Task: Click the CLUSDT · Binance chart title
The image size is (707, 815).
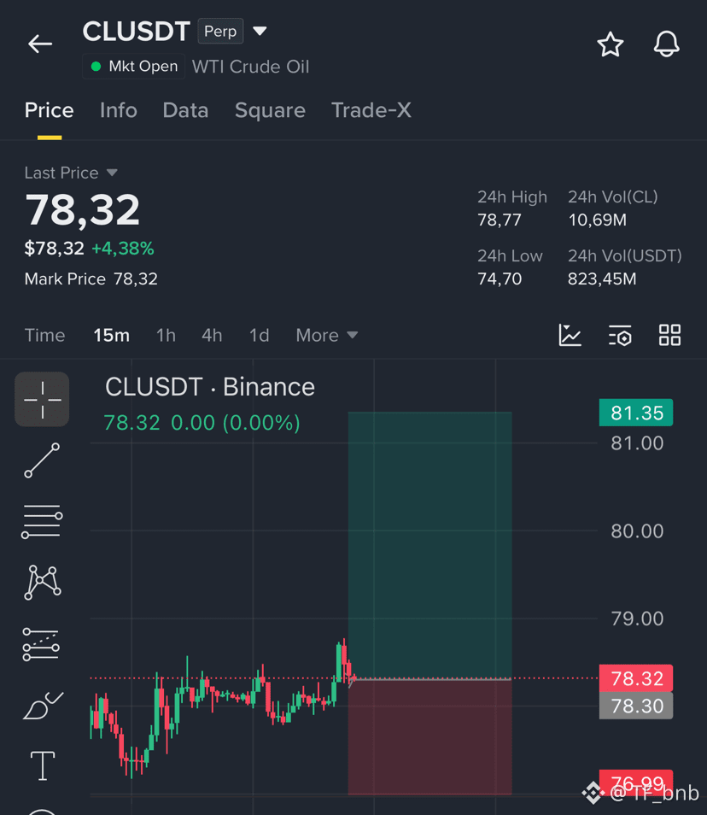Action: point(210,387)
